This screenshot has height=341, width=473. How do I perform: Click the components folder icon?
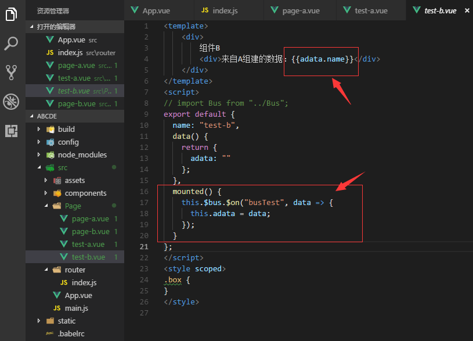[x=57, y=193]
